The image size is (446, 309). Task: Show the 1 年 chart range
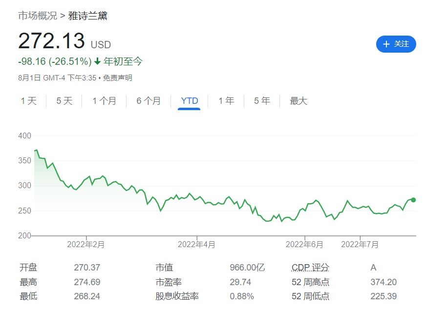226,101
